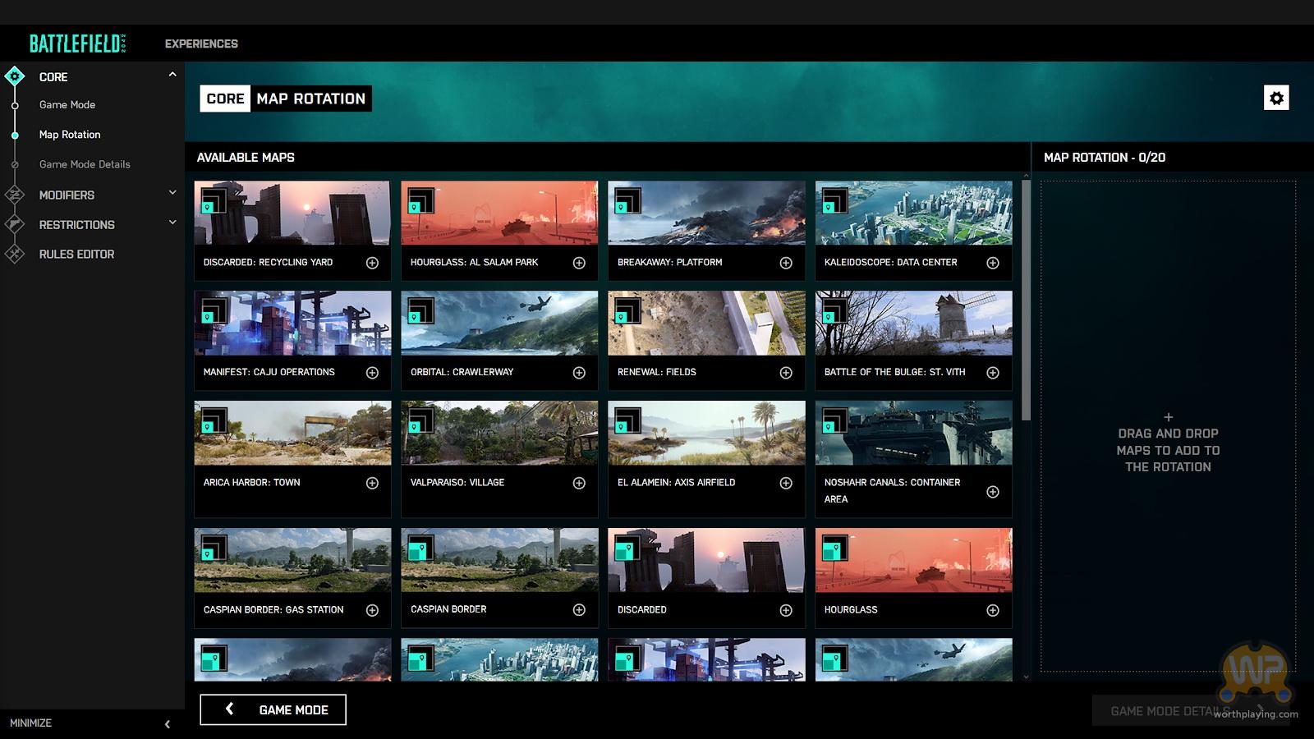This screenshot has width=1314, height=739.
Task: Add Caspian Border: Gas Station map
Action: (x=372, y=610)
